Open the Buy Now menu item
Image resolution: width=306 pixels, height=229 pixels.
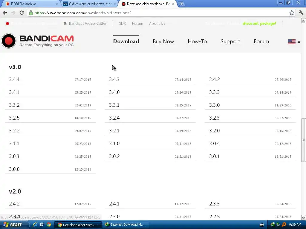tap(163, 41)
